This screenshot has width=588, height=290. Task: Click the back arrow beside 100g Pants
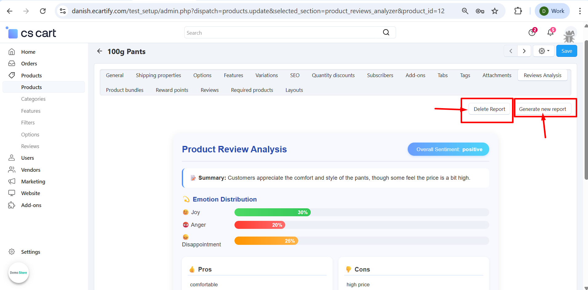[x=100, y=51]
